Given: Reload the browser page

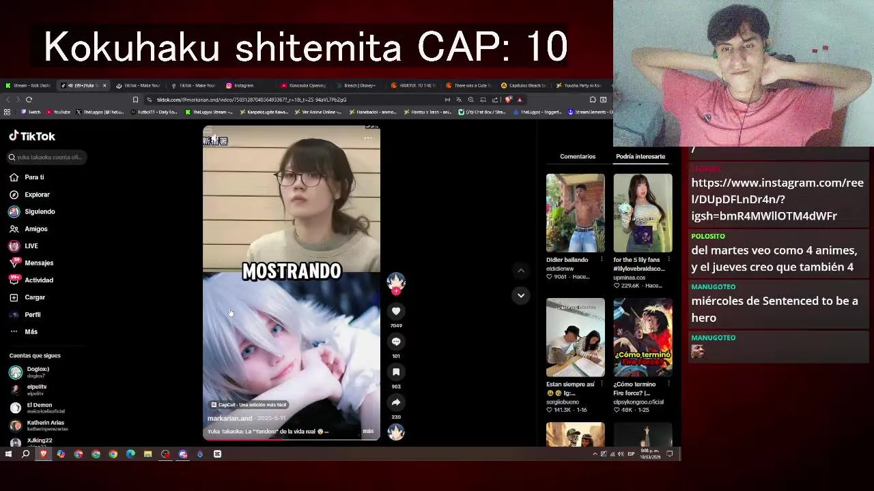Looking at the screenshot, I should [29, 100].
